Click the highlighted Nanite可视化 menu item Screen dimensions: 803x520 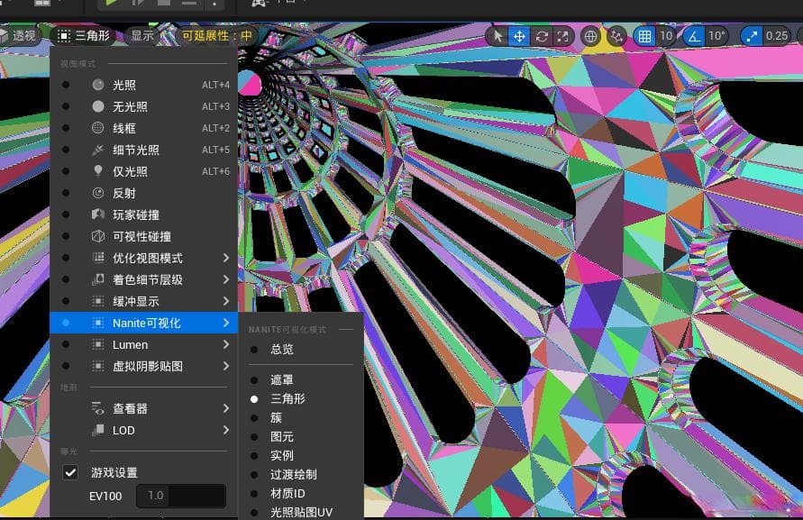coord(144,323)
